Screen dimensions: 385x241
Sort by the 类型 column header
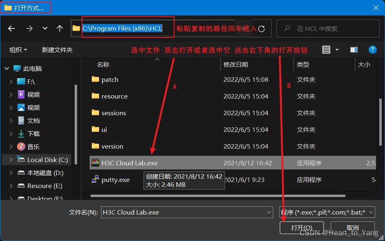(x=303, y=64)
